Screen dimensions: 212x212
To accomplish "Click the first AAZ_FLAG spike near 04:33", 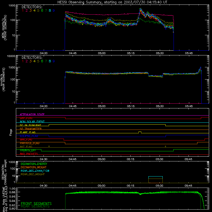I will (x=49, y=147).
